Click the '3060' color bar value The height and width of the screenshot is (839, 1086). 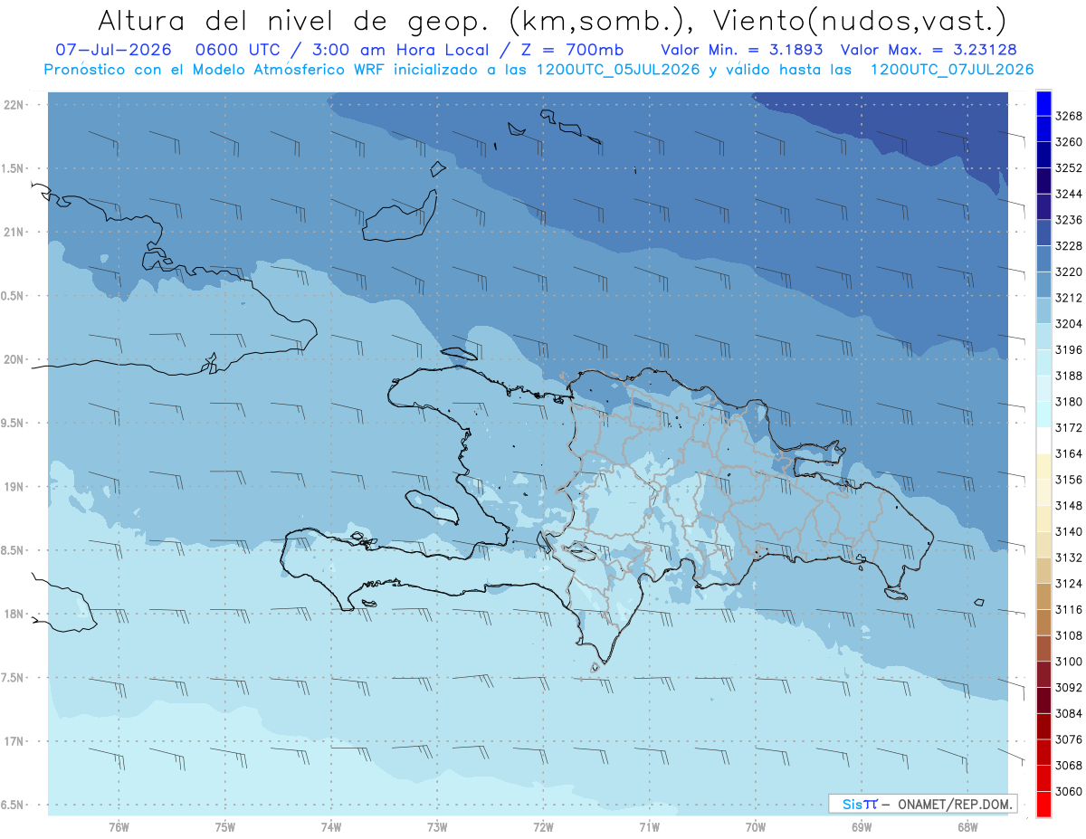1069,790
